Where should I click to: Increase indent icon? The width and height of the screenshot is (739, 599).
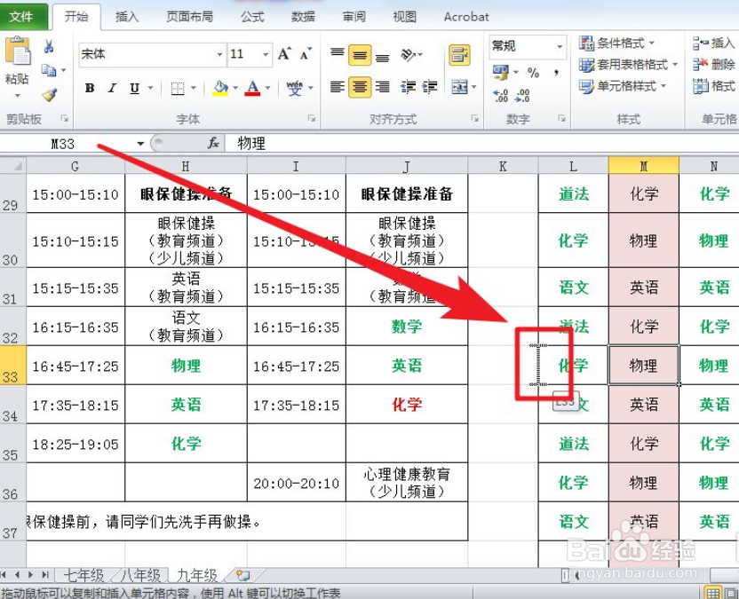tap(430, 87)
